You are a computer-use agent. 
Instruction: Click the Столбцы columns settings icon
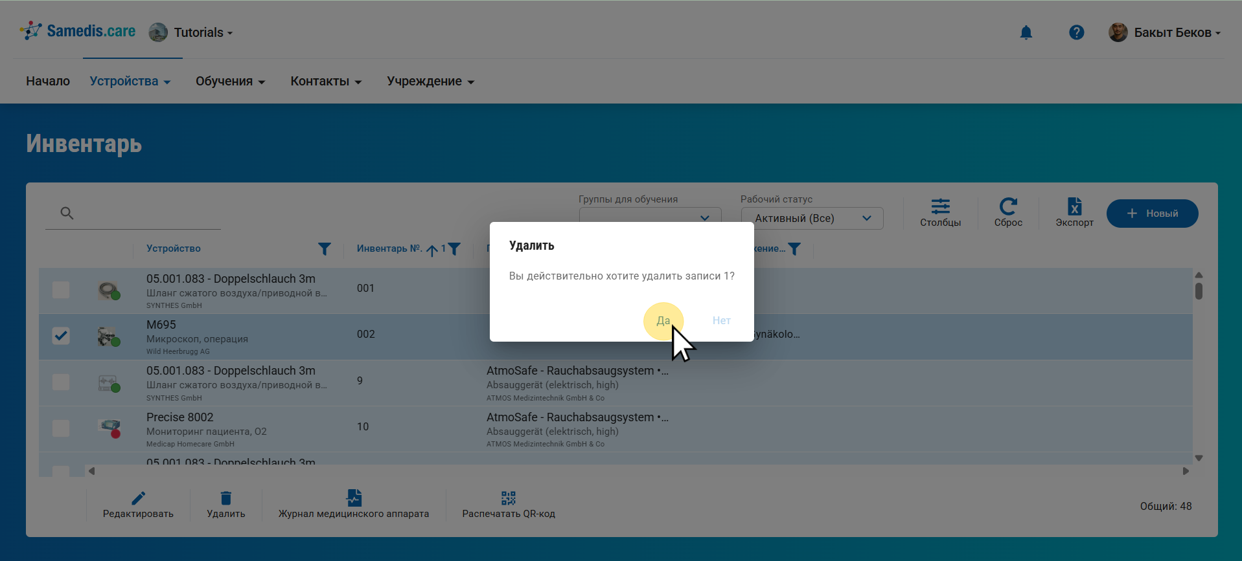click(940, 207)
